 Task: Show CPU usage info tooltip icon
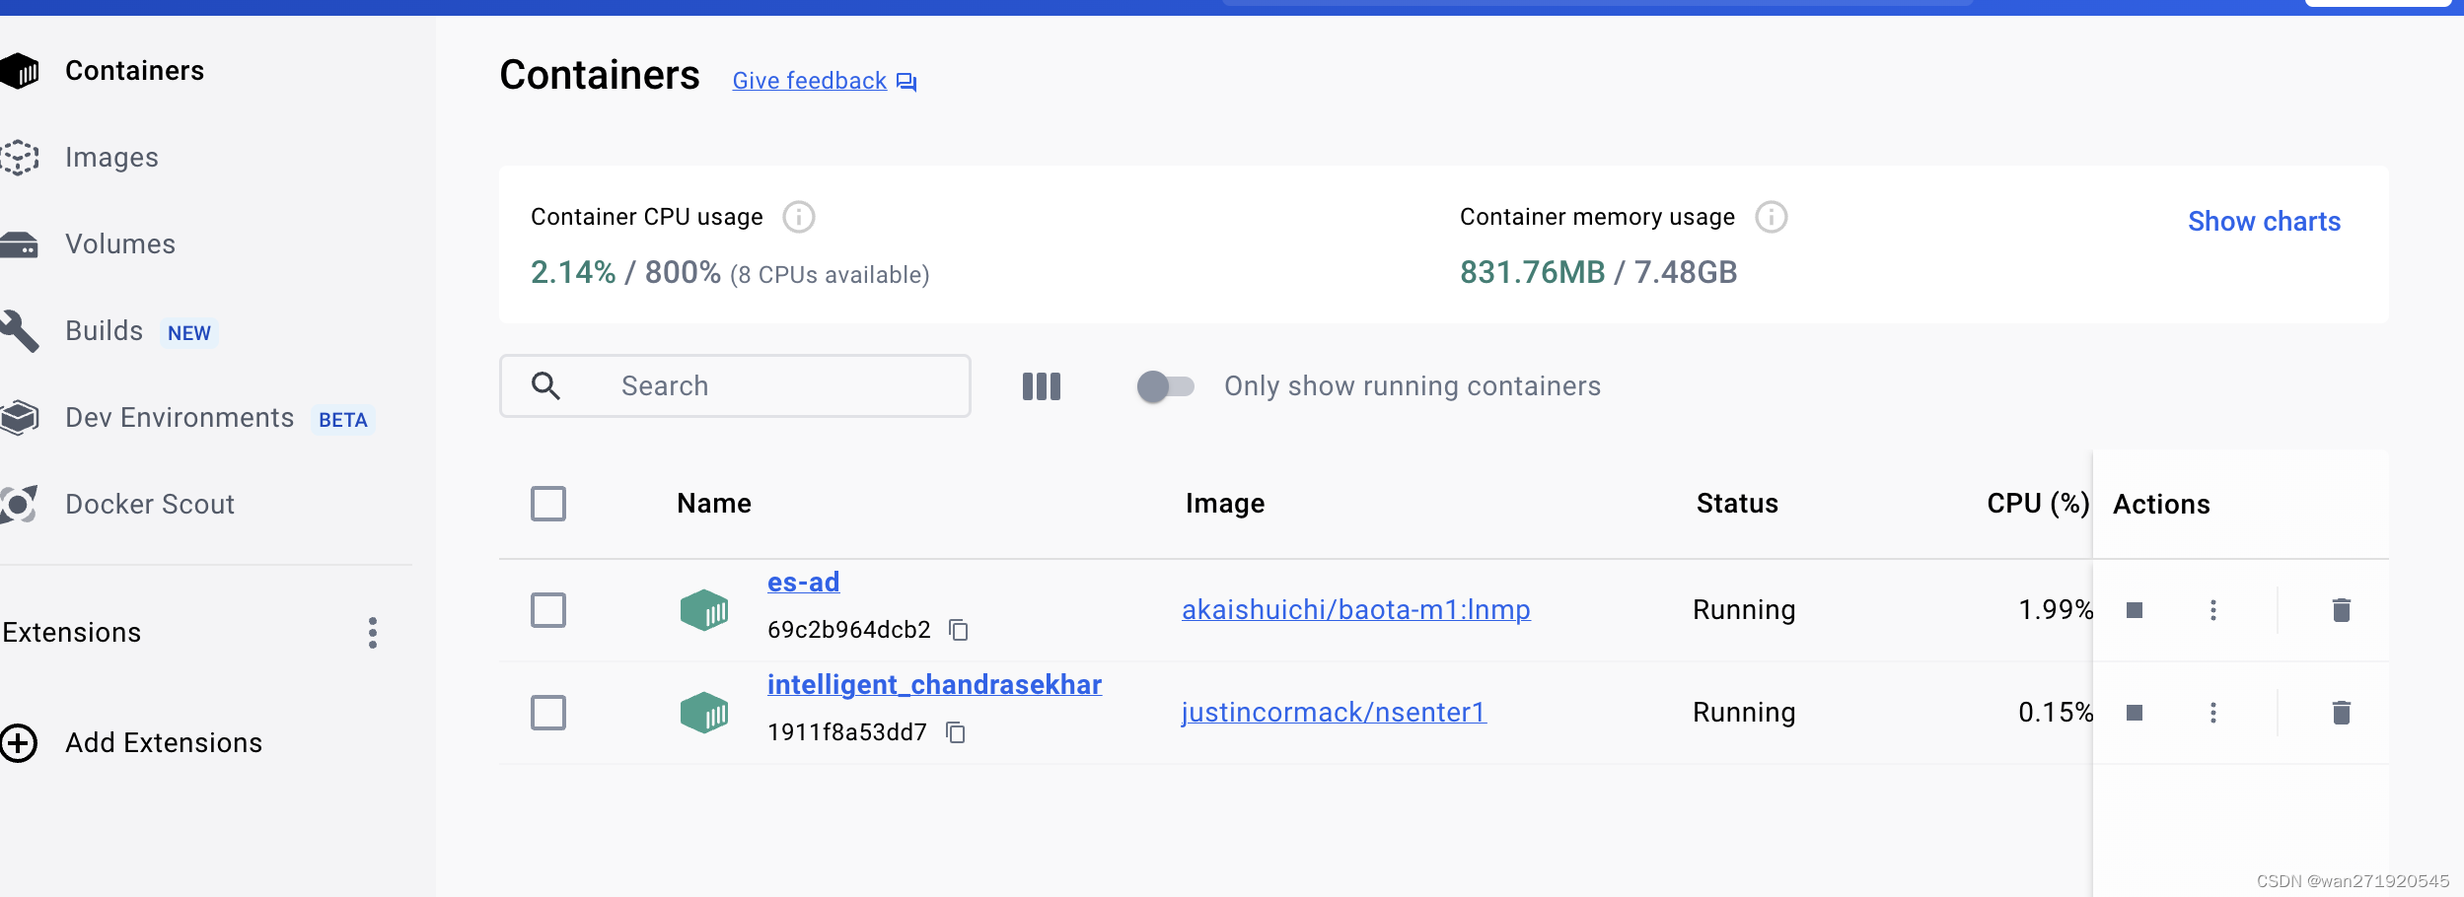click(799, 217)
